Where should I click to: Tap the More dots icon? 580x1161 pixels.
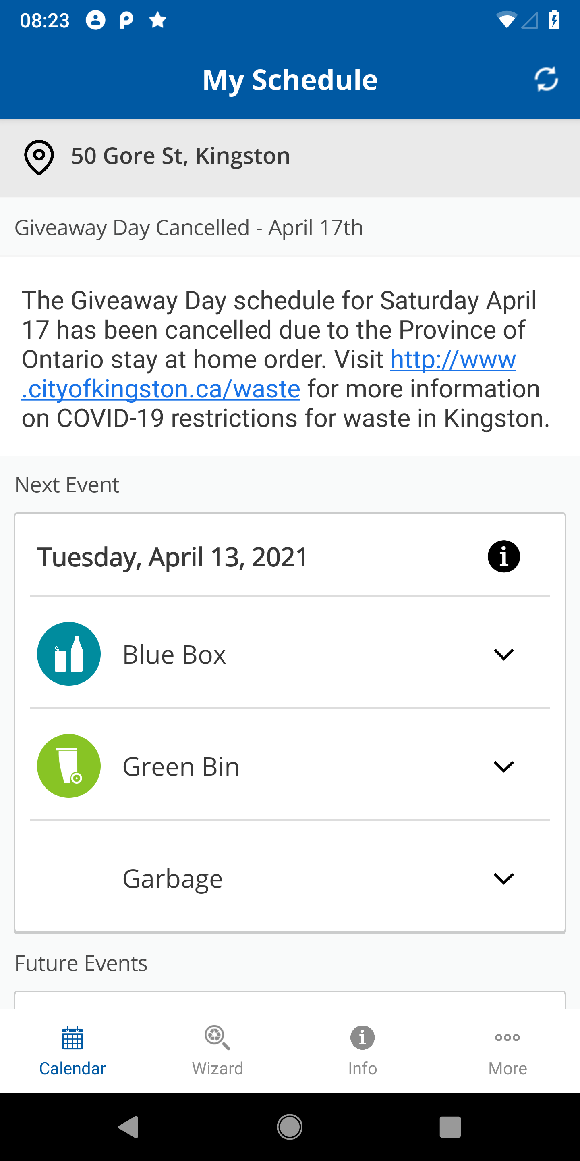click(507, 1038)
